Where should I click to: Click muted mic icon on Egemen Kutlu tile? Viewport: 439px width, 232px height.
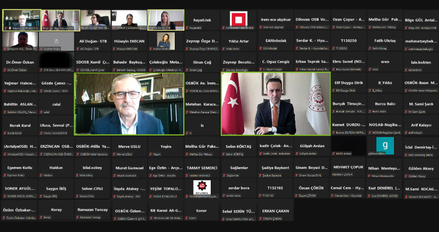tap(5, 175)
